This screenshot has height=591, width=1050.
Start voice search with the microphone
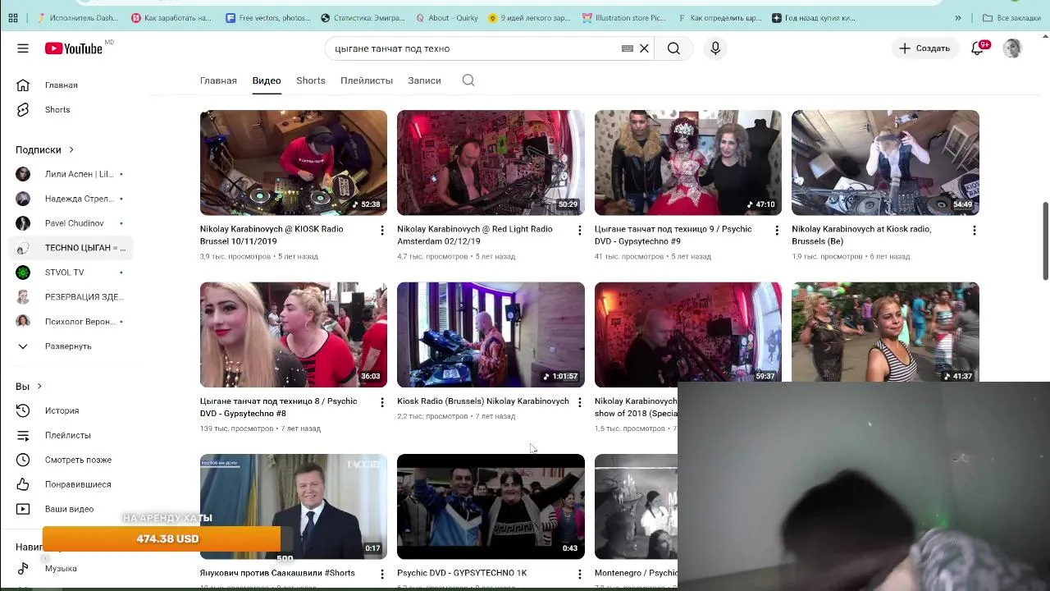pos(715,48)
